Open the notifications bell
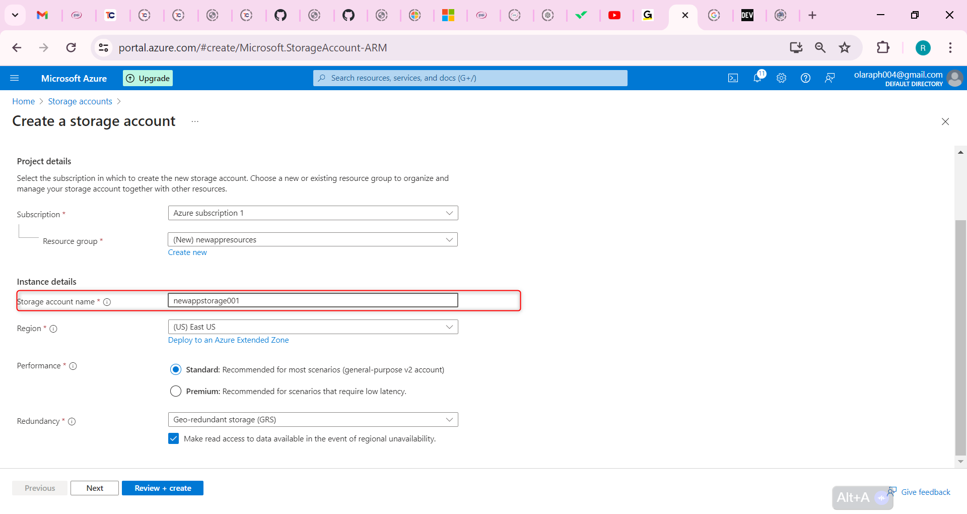Screen dimensions: 967x514 click(757, 78)
